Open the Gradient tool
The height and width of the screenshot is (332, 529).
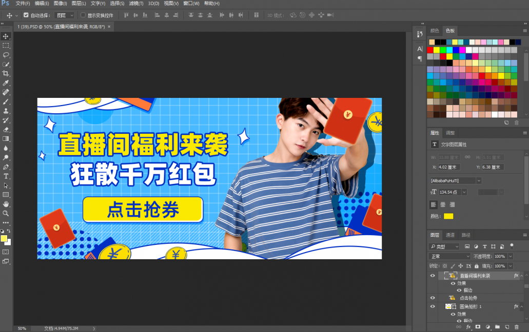6,139
